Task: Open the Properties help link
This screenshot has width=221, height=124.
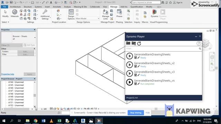Action: (x=8, y=74)
